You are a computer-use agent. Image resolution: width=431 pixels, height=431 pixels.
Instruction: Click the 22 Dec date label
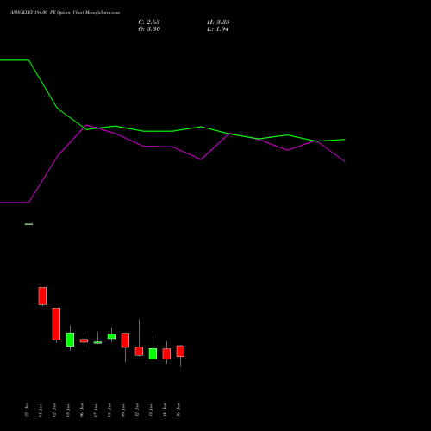tap(27, 410)
